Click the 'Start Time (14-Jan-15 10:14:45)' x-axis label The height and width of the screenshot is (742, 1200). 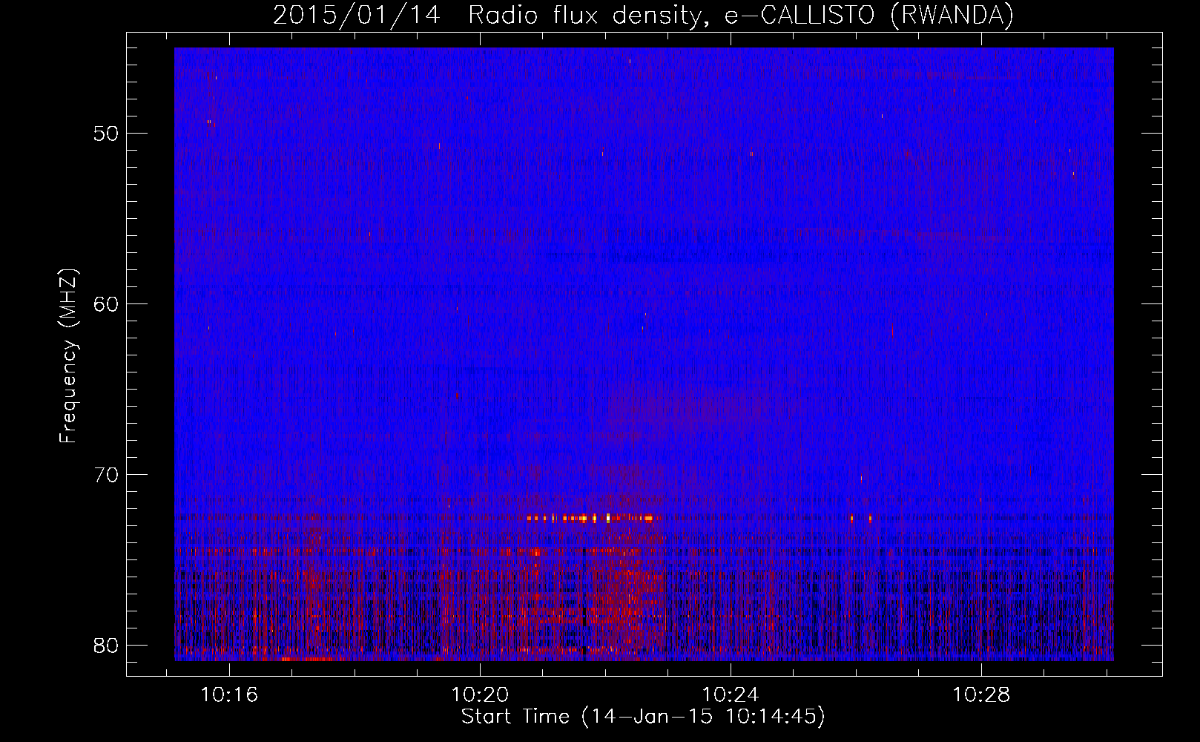pyautogui.click(x=643, y=717)
